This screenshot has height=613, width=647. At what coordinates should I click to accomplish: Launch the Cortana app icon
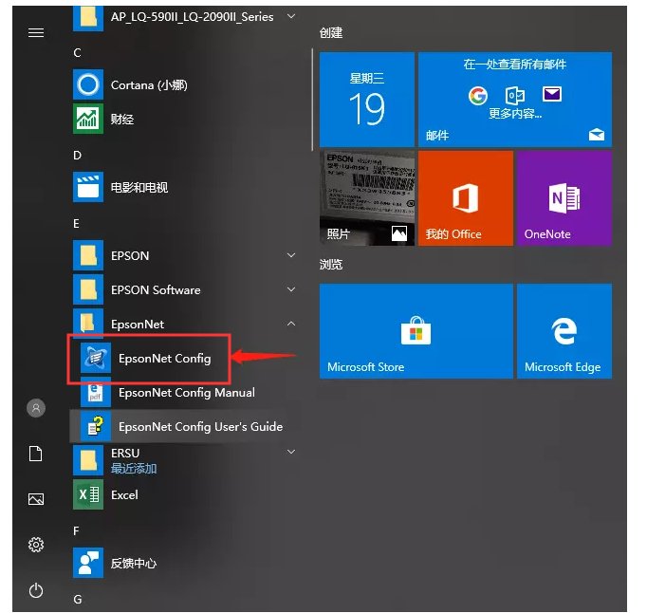tap(88, 84)
